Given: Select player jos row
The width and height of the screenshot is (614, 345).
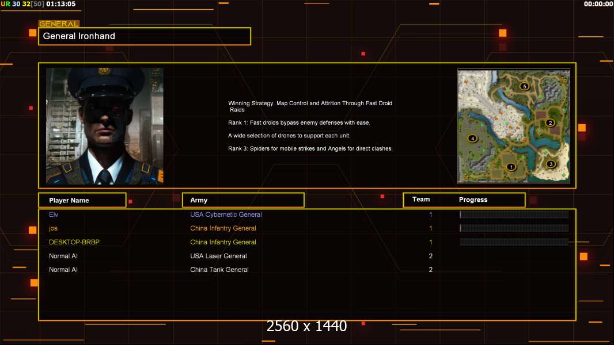Looking at the screenshot, I should tap(307, 228).
